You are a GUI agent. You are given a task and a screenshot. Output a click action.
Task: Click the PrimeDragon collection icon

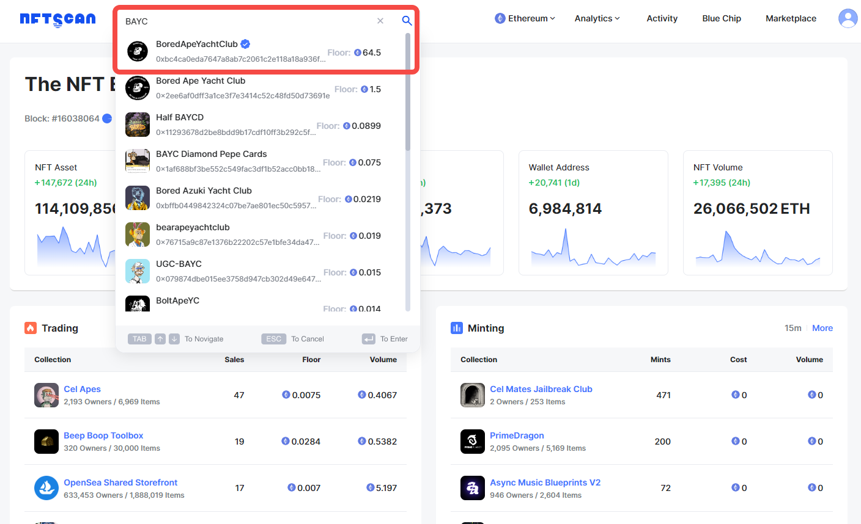click(472, 442)
